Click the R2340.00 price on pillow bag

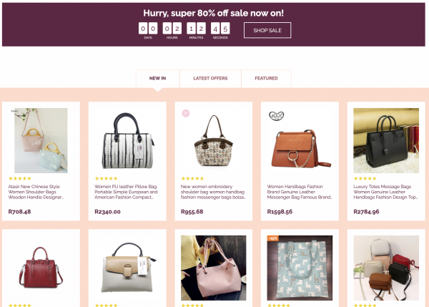click(107, 212)
